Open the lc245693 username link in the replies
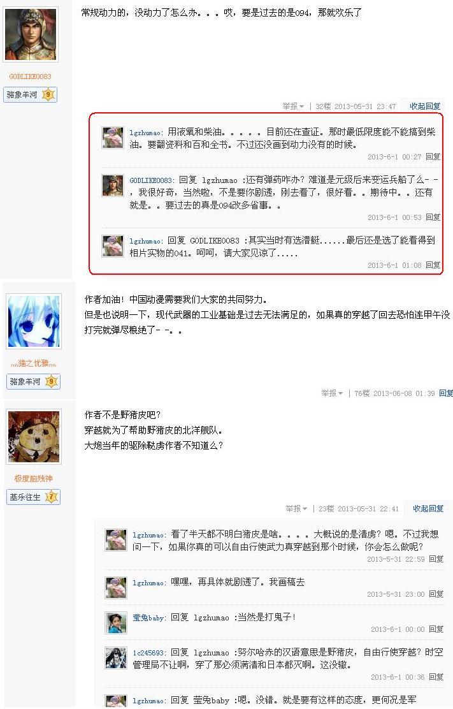The height and width of the screenshot is (709, 453). coord(148,653)
